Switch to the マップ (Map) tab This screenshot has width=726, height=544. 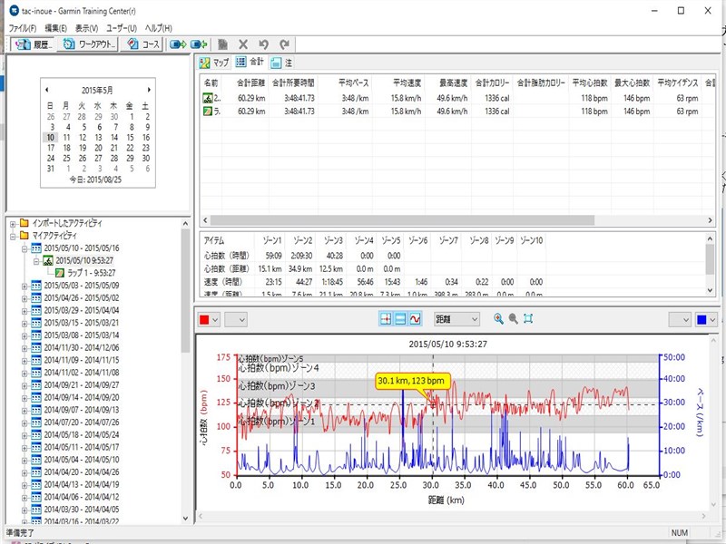(x=214, y=63)
